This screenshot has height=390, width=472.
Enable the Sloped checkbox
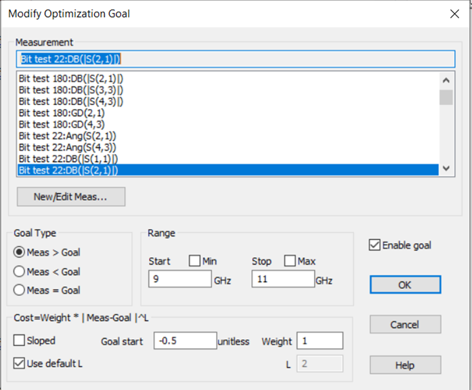[20, 340]
